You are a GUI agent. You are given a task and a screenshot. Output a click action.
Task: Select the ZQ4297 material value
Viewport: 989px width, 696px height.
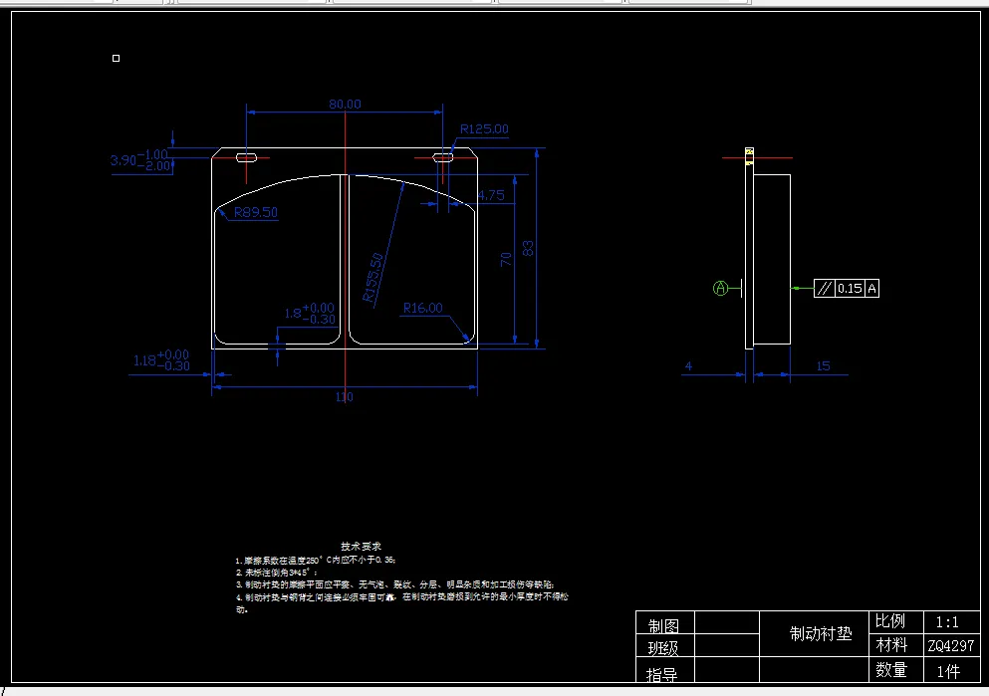(x=951, y=646)
